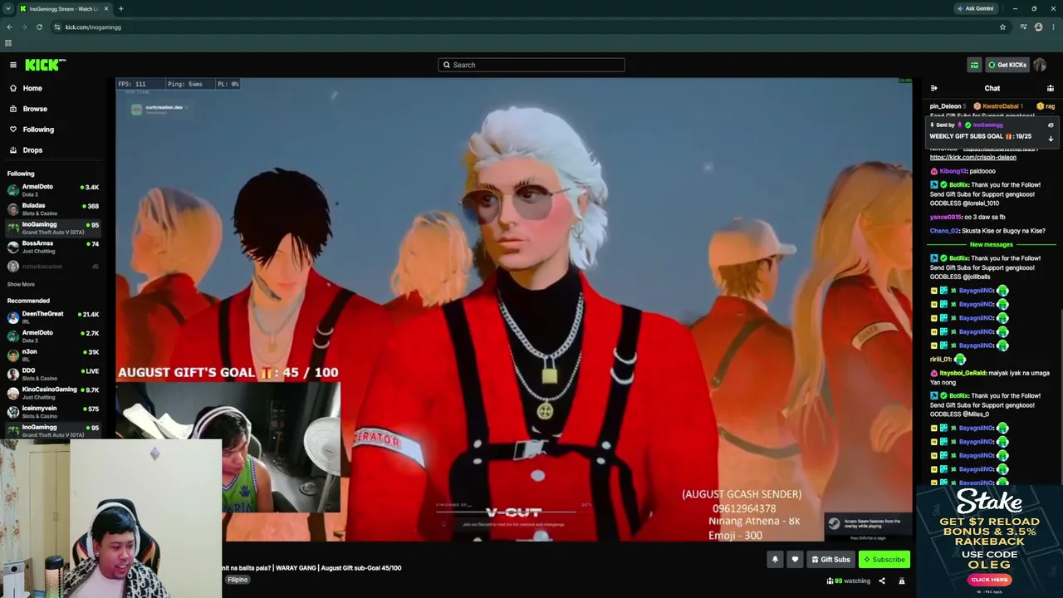Click the kick.com/inogamingg address bar

(x=531, y=27)
